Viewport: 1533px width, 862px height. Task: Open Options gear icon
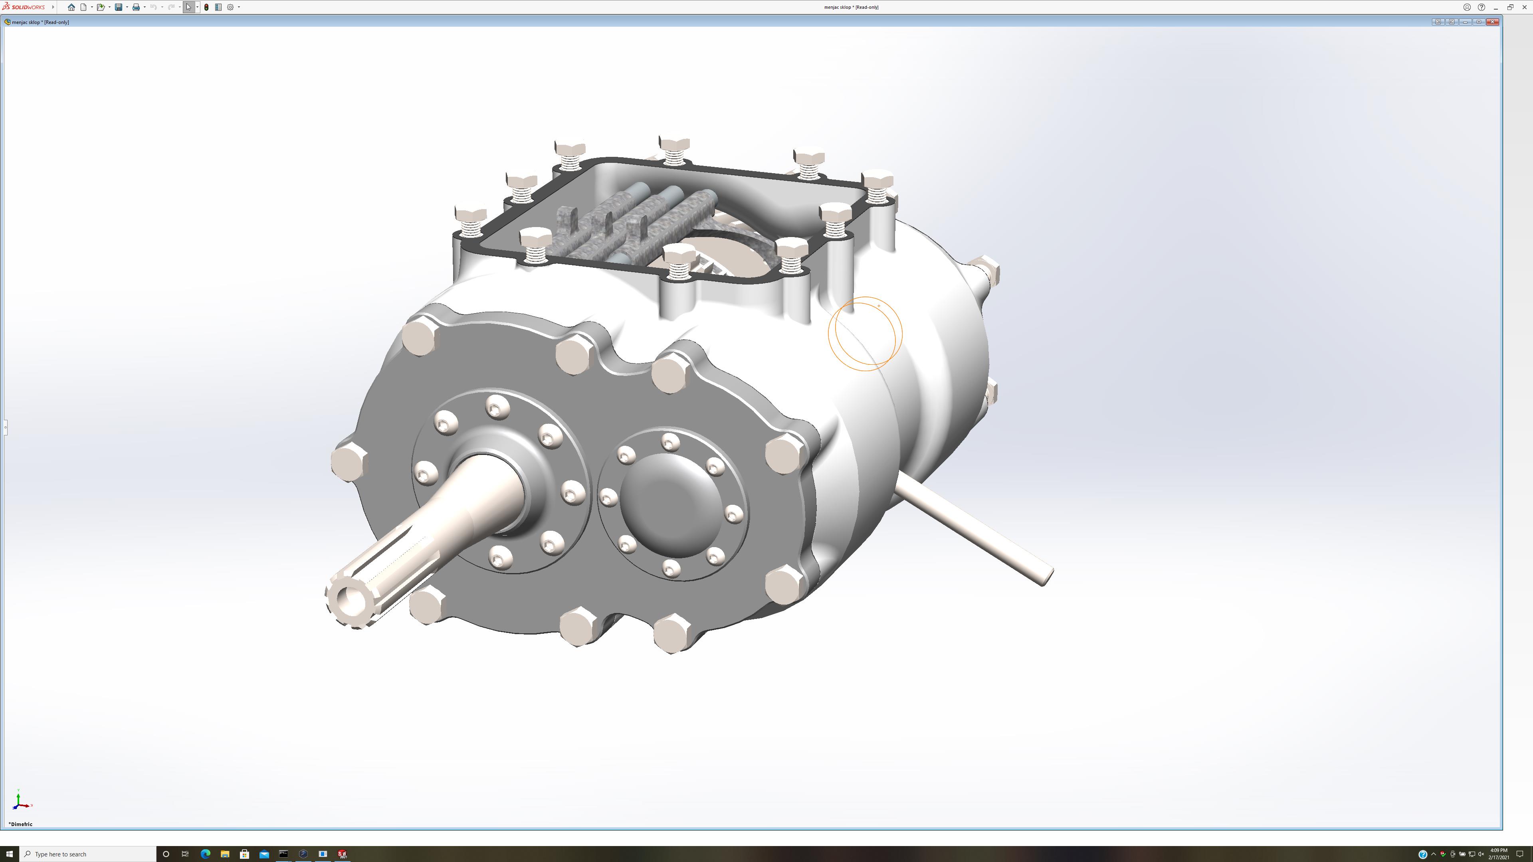[x=230, y=7]
